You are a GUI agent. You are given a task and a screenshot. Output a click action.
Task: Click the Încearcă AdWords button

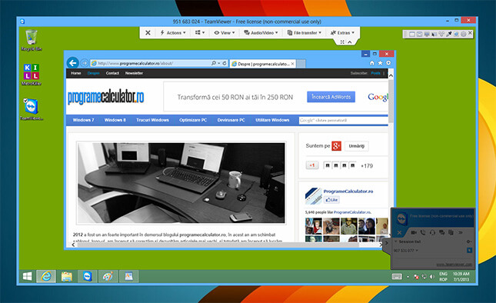(x=331, y=97)
